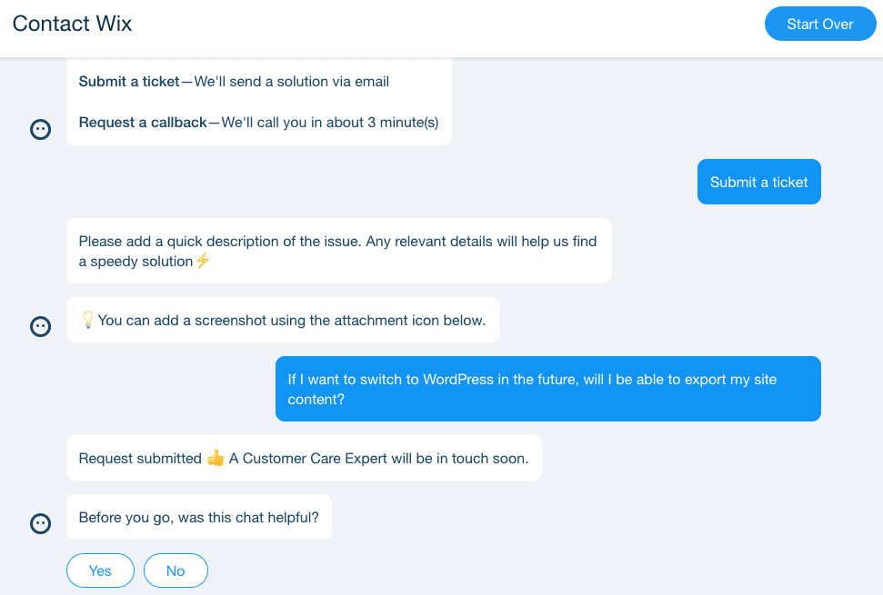
Task: Click the 'Please add a quick description' message
Action: (x=339, y=251)
